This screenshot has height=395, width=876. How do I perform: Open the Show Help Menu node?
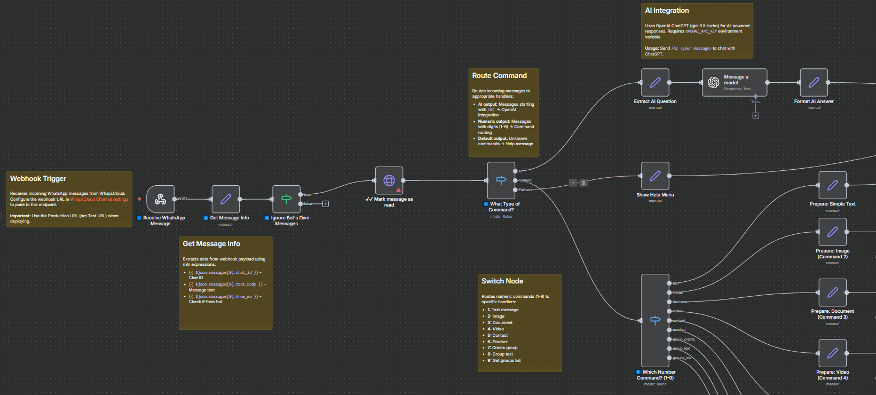pyautogui.click(x=655, y=176)
